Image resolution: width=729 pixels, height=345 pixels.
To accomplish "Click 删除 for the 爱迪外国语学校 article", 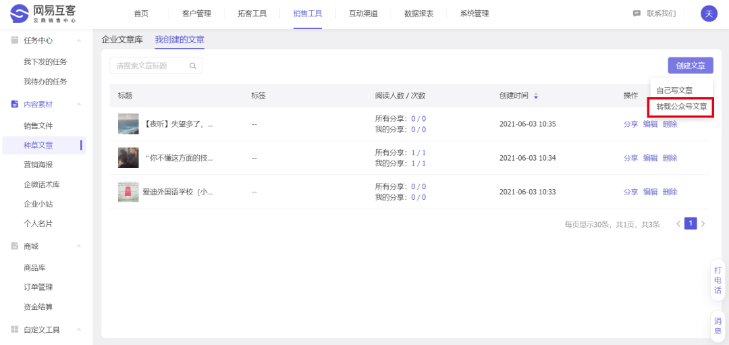I will (670, 192).
